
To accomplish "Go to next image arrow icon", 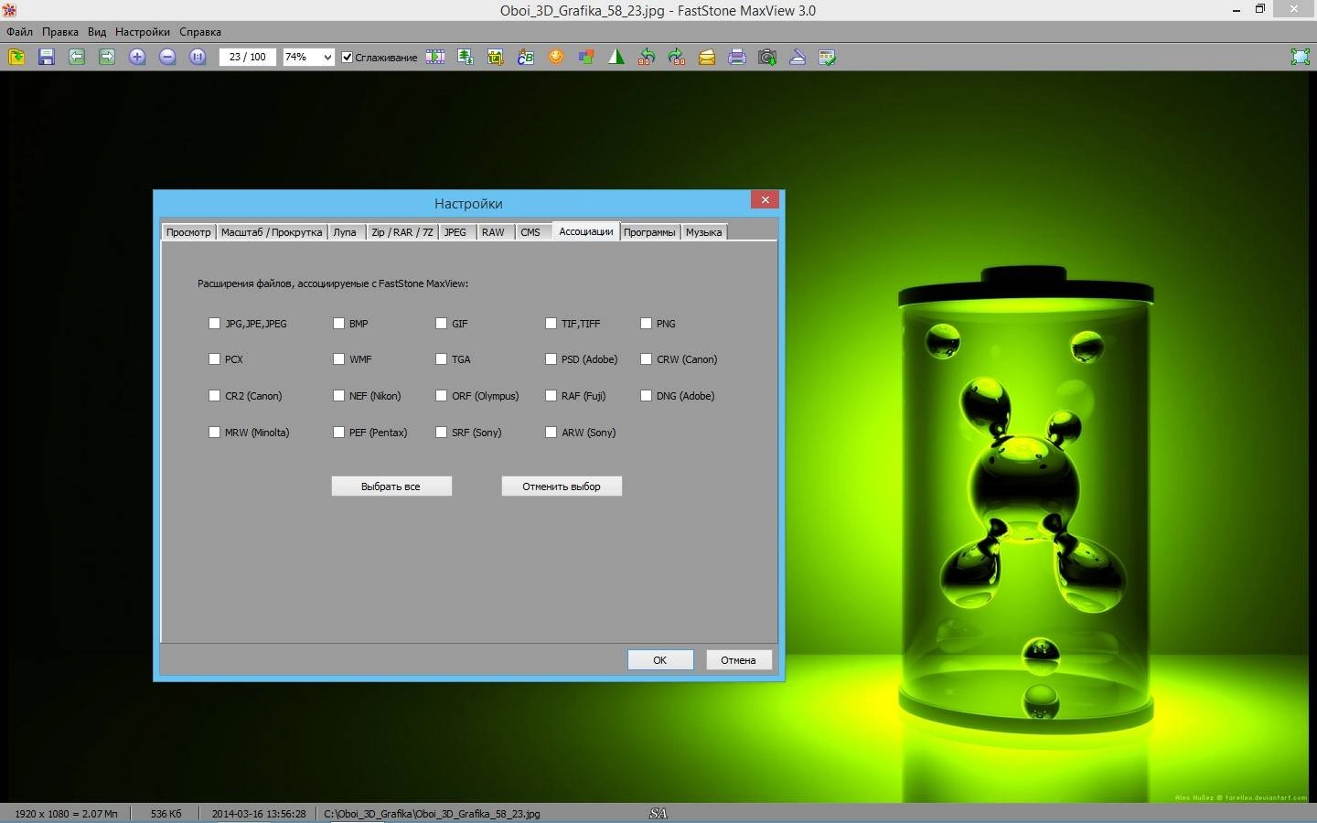I will coord(107,57).
